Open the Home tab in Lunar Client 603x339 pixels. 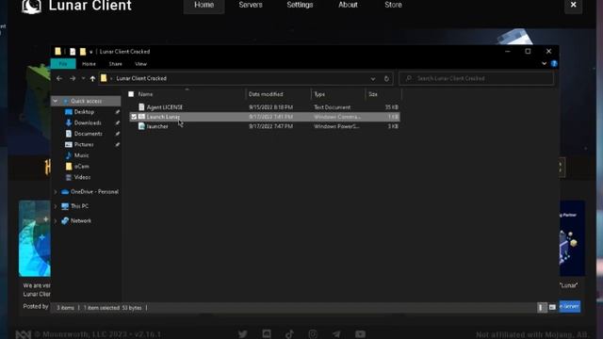204,6
